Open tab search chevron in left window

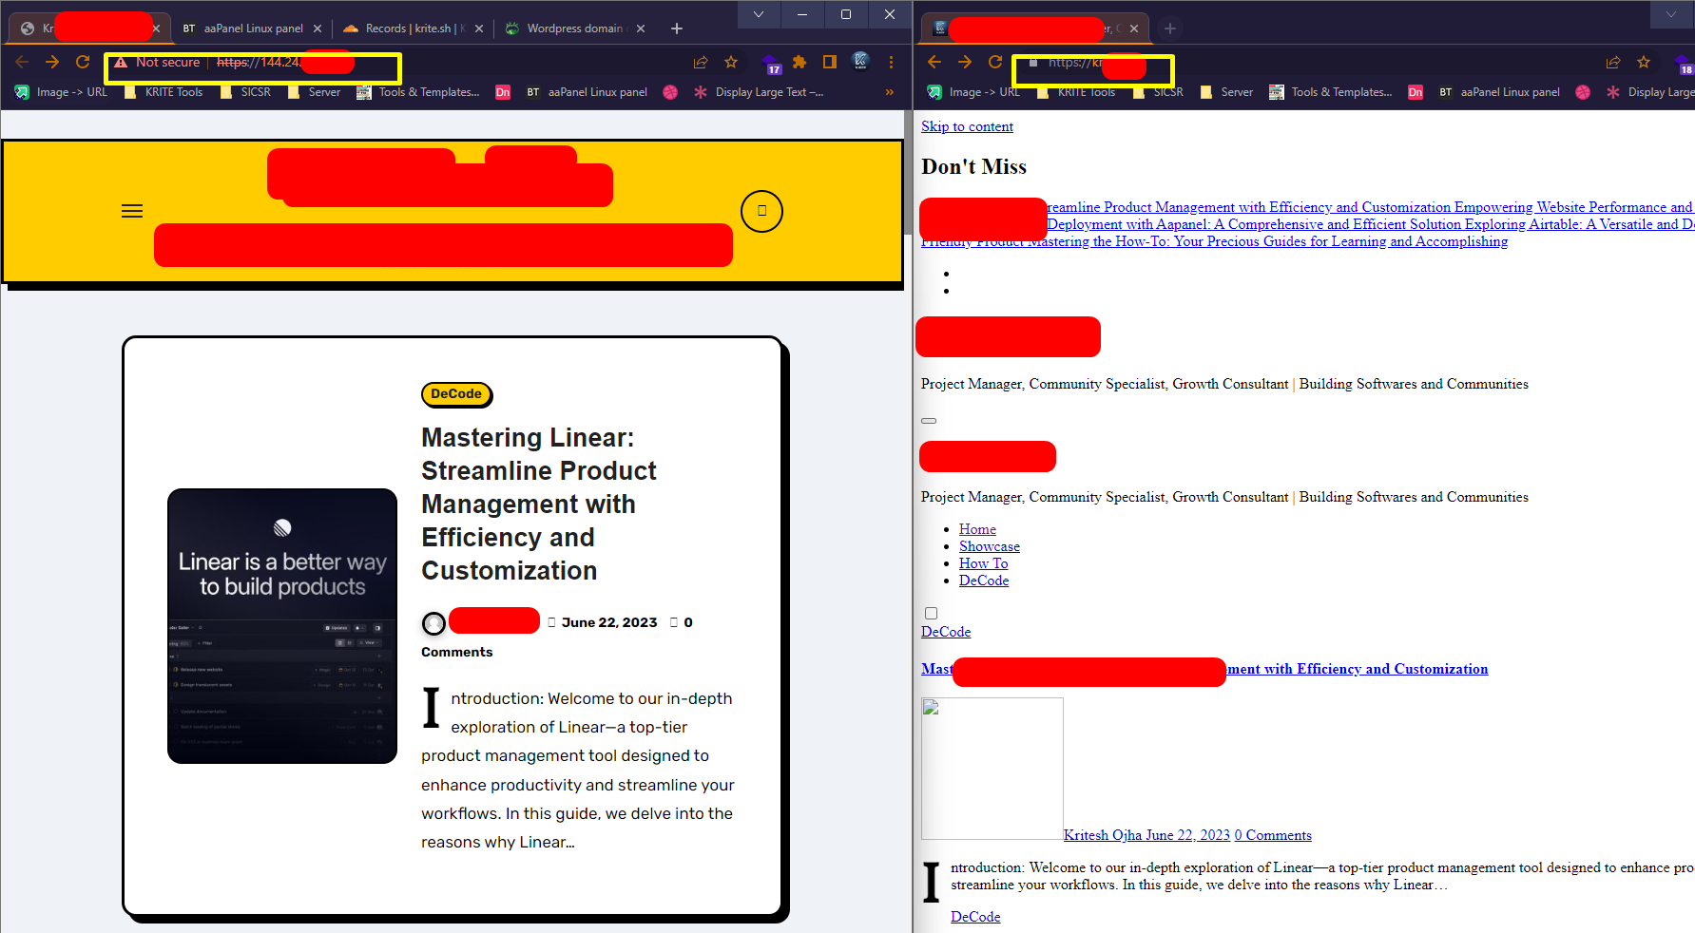pyautogui.click(x=759, y=14)
